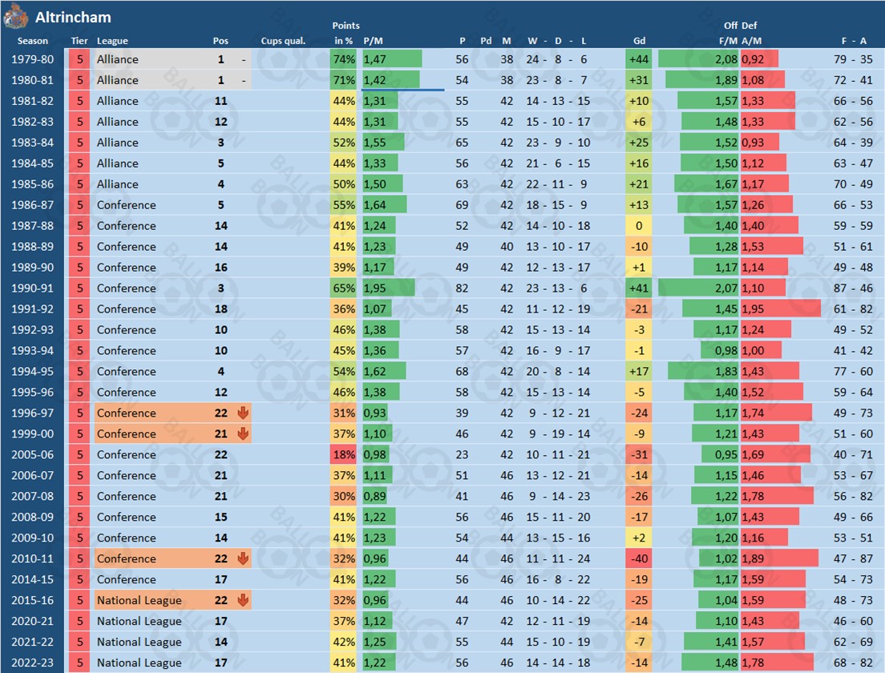Select the tier 5 badge for 1990-91
This screenshot has width=885, height=673.
click(79, 288)
